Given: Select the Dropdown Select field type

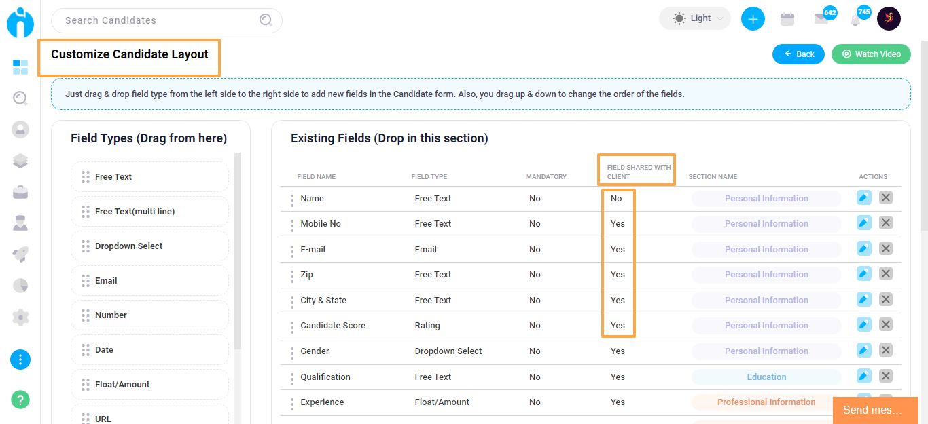Looking at the screenshot, I should point(149,246).
